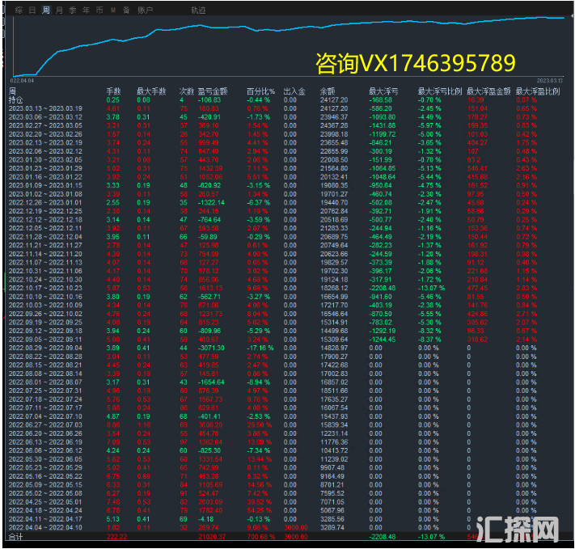The image size is (575, 549).
Task: Switch to the 日 (daily) tab
Action: [x=32, y=11]
